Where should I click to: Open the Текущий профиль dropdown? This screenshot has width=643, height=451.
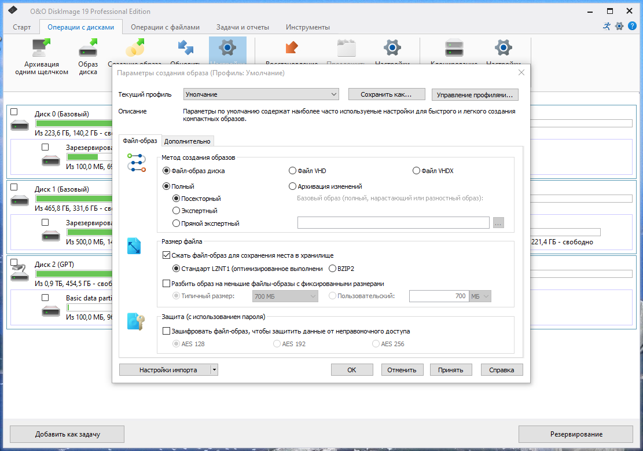coord(261,94)
